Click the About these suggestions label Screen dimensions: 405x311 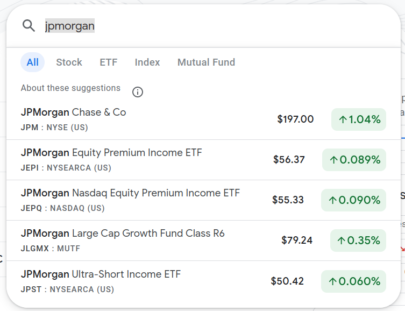(x=70, y=88)
